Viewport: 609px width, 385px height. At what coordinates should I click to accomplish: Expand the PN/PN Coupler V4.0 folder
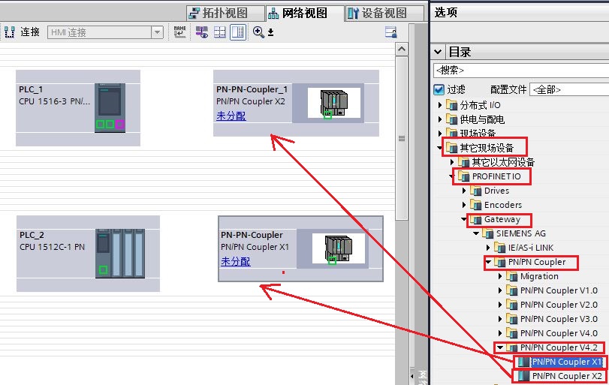point(500,333)
